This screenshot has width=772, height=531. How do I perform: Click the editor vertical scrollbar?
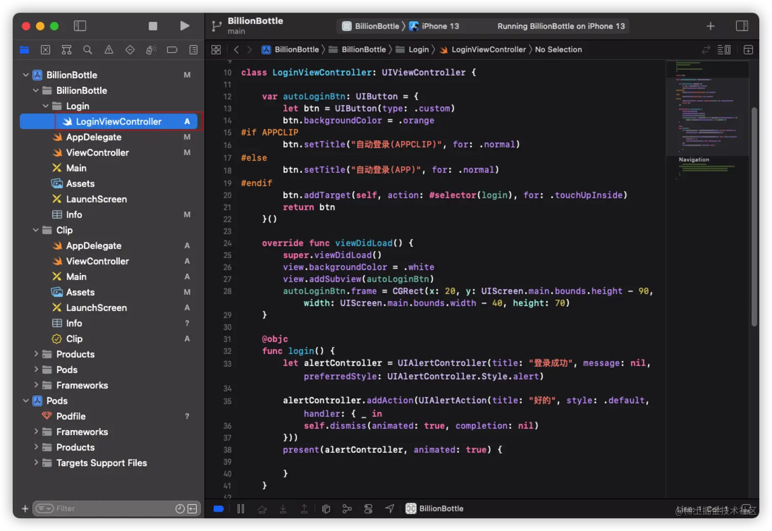[x=754, y=216]
